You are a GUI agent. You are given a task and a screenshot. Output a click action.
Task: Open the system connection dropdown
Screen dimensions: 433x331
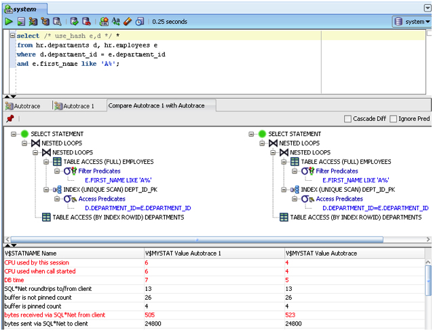(411, 22)
